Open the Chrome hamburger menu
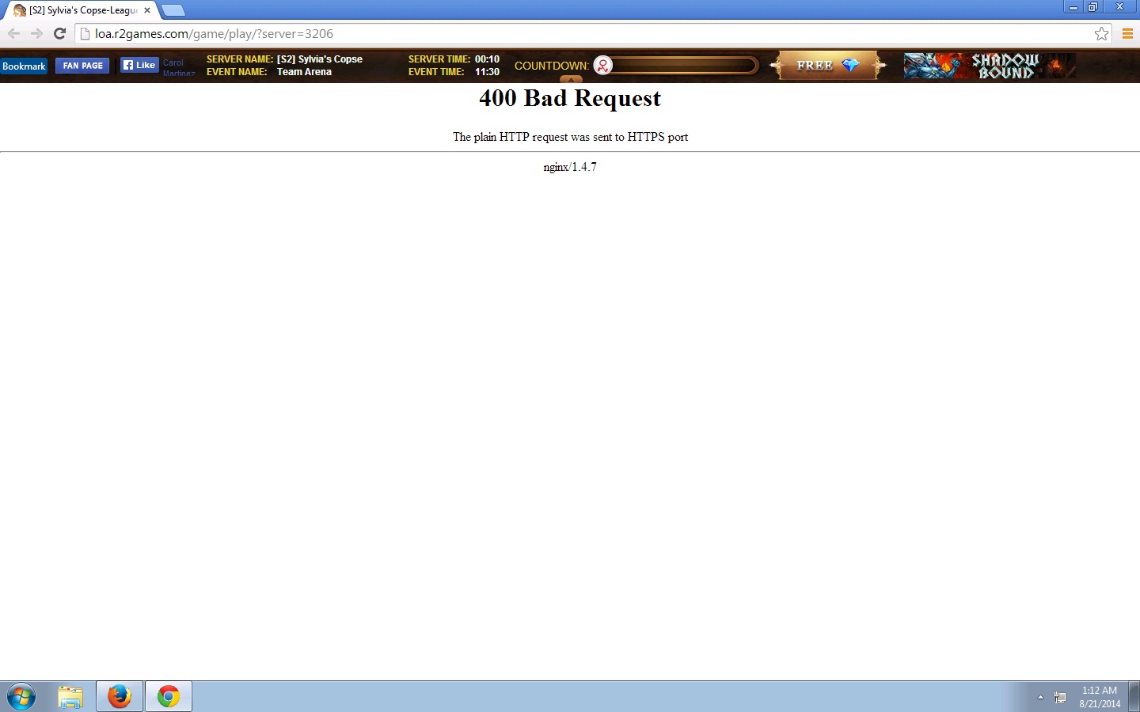1140x712 pixels. point(1127,33)
